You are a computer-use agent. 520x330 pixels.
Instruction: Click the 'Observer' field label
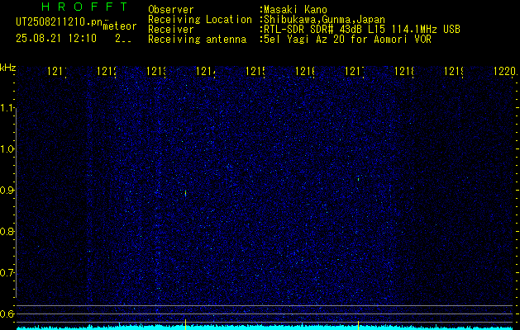point(171,10)
